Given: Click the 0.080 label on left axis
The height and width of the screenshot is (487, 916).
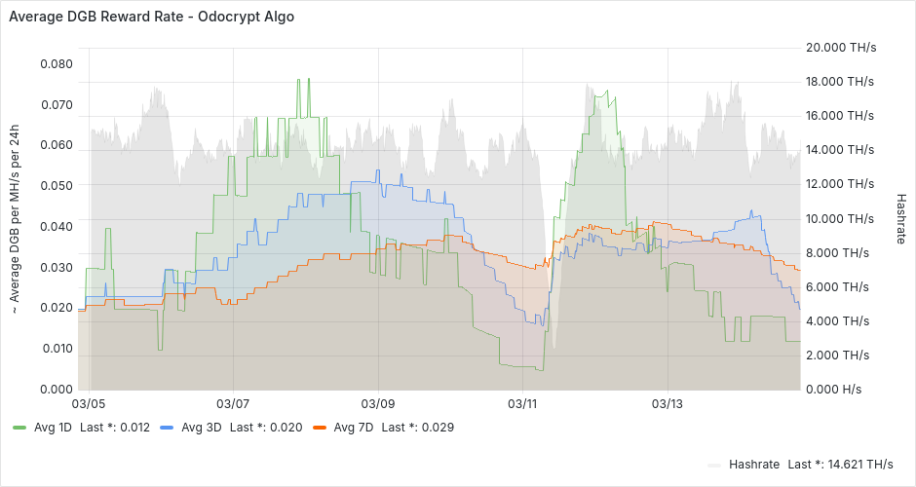Looking at the screenshot, I should (x=56, y=64).
